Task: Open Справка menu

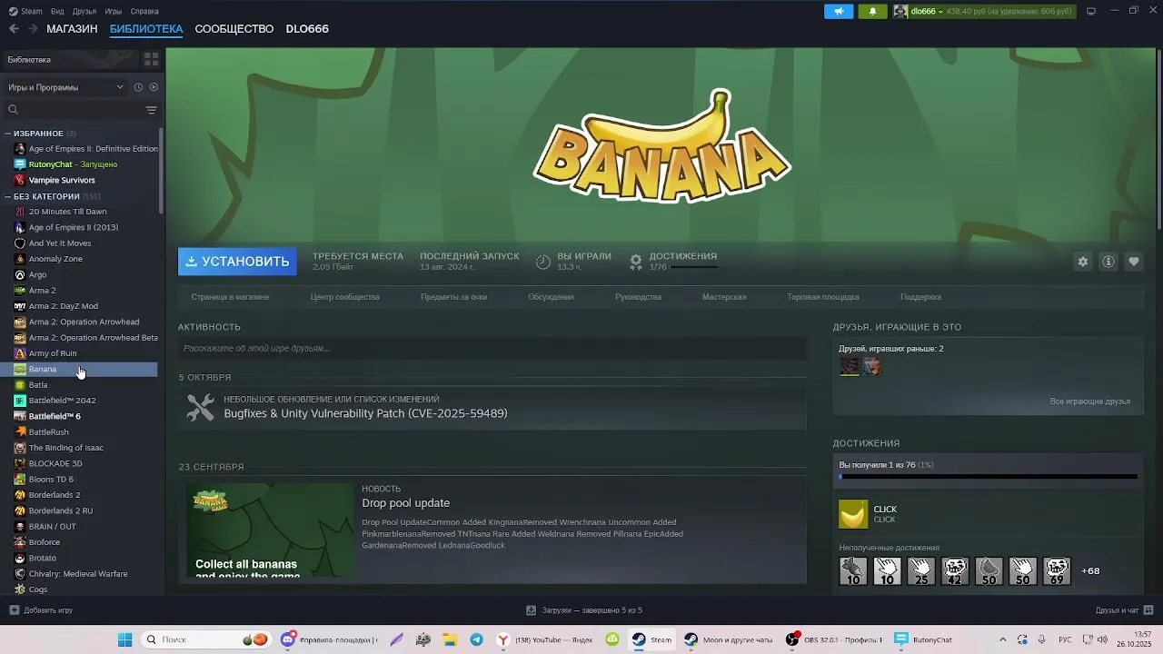Action: (x=144, y=11)
